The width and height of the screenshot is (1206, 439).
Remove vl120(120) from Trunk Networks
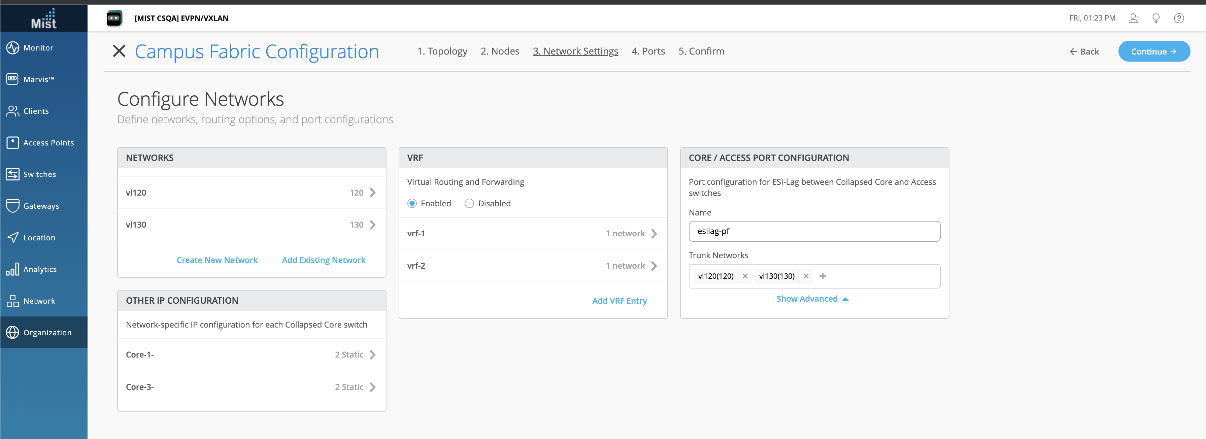[745, 276]
